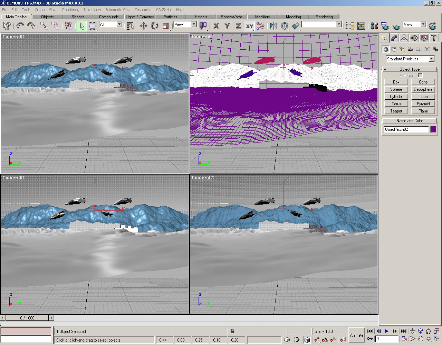Enable the AutoGrid checkbox
The image size is (442, 345).
click(420, 75)
